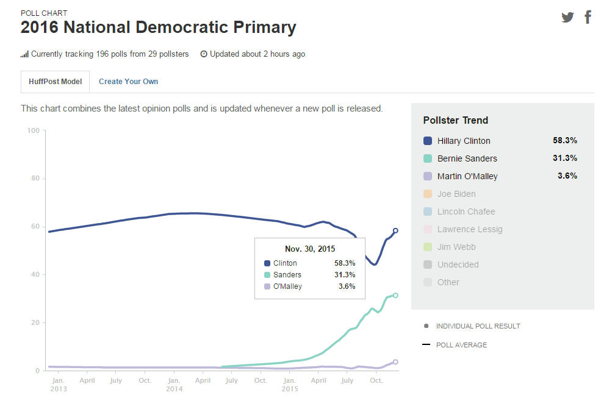
Task: Toggle the Bernie Sanders trend line
Action: coord(467,158)
